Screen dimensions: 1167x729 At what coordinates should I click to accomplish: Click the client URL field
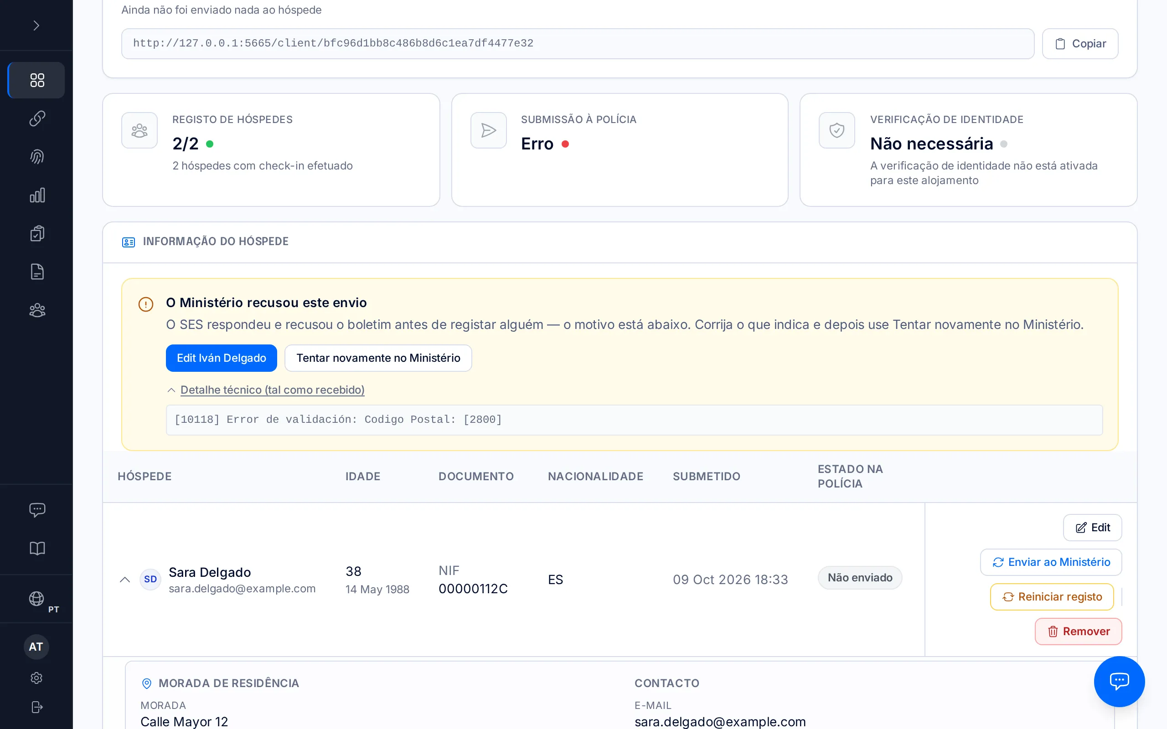(x=577, y=44)
